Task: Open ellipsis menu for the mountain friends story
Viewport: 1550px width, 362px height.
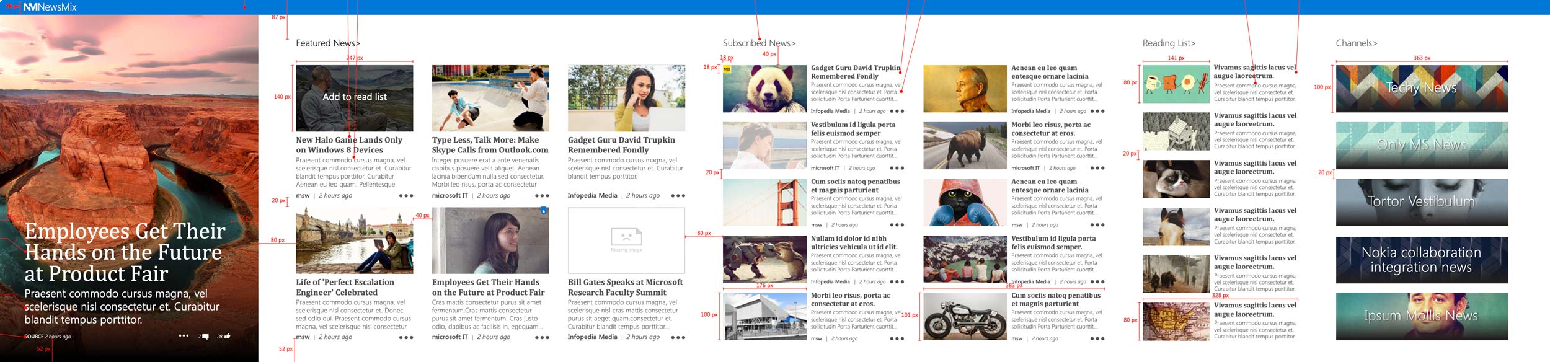Action: [x=1097, y=282]
